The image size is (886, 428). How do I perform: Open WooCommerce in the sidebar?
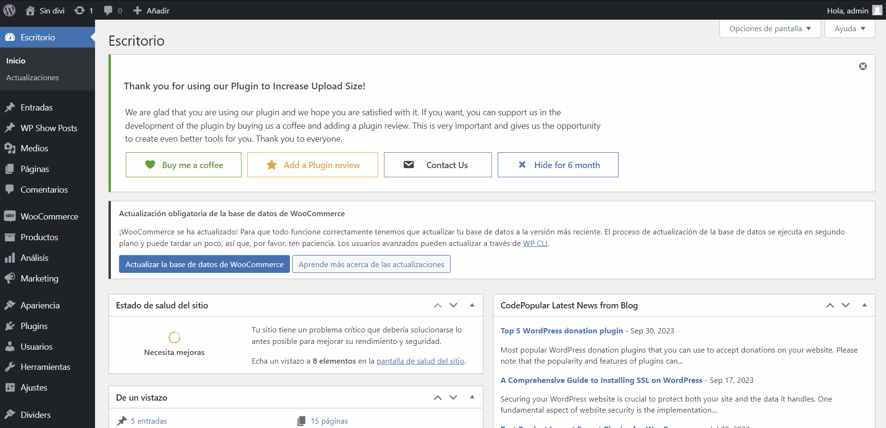[x=49, y=217]
